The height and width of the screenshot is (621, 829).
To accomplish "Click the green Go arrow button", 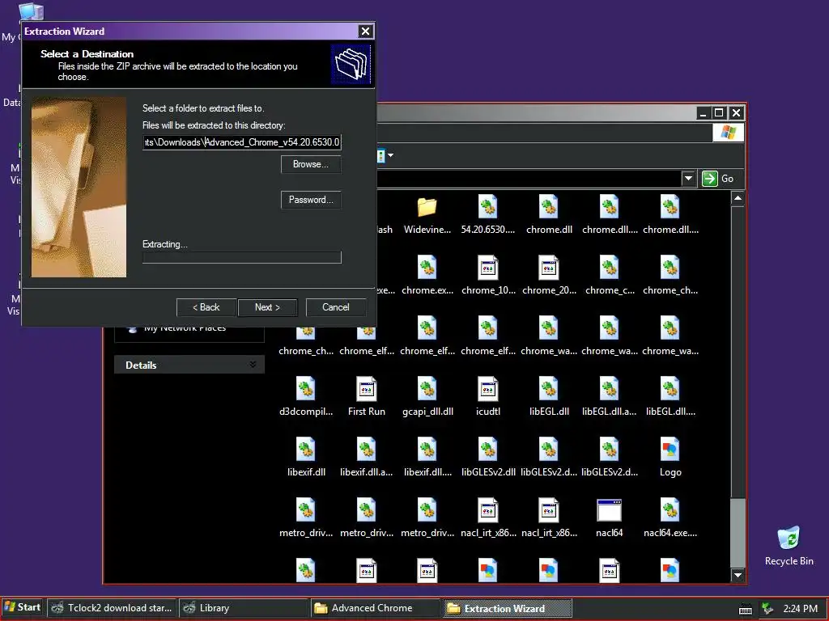I will coord(710,179).
